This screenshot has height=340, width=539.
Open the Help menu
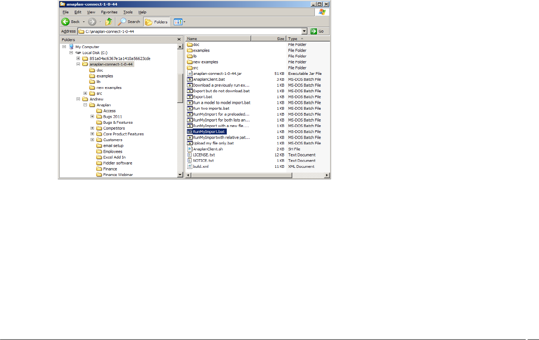tap(142, 12)
